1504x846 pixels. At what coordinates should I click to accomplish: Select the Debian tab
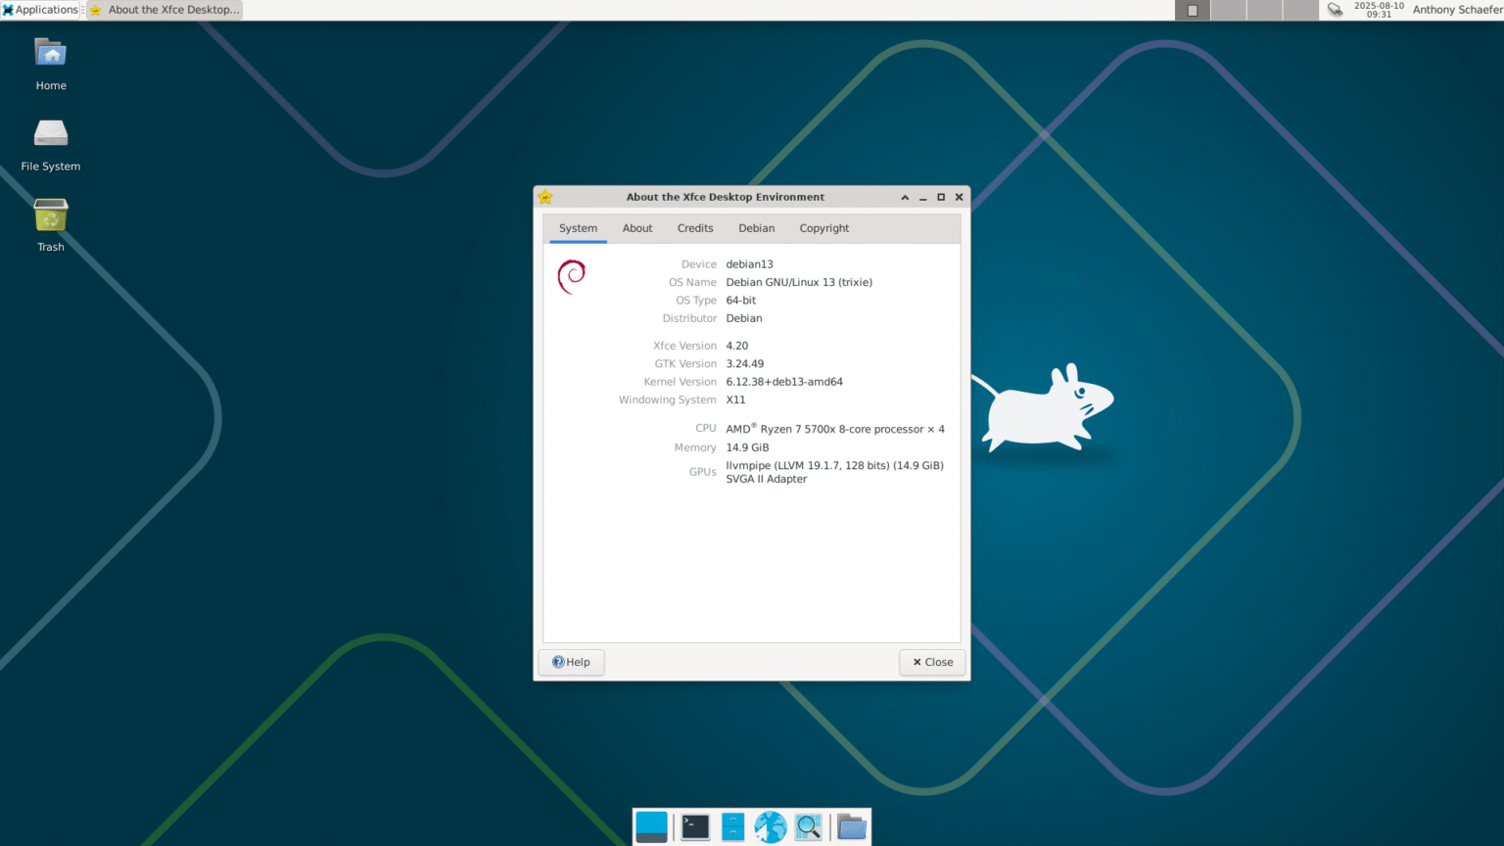pos(756,228)
